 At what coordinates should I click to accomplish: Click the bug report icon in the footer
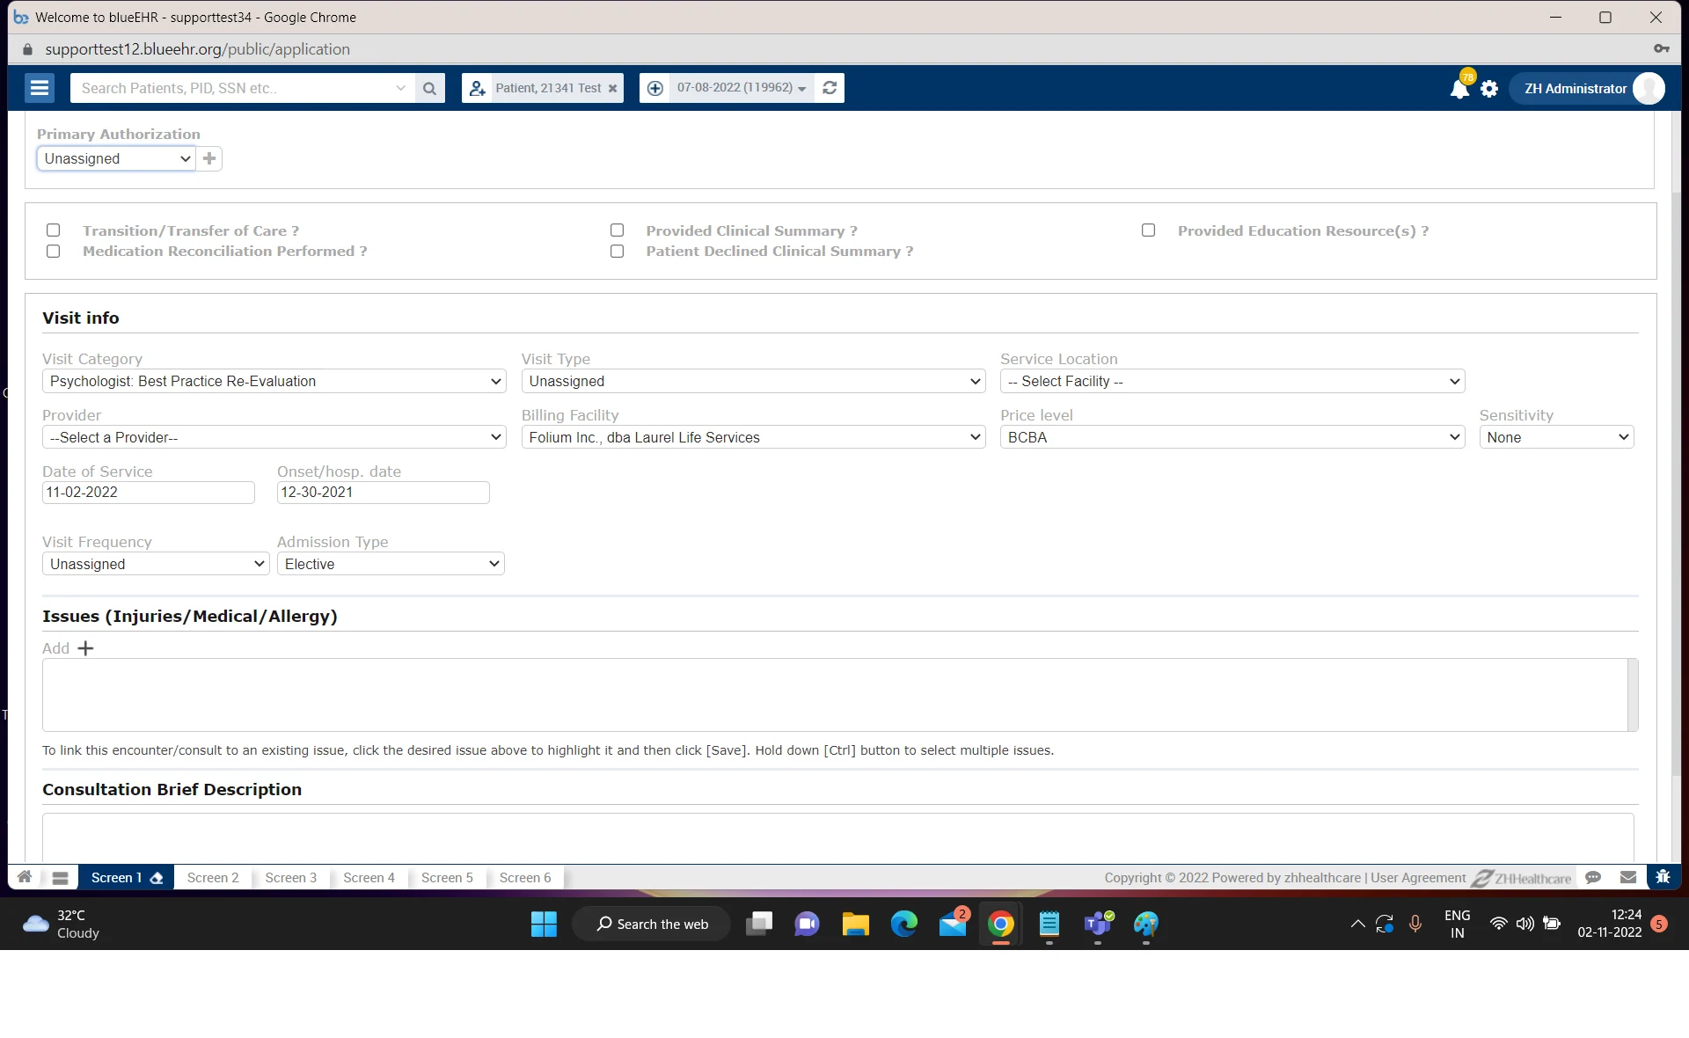pos(1663,877)
